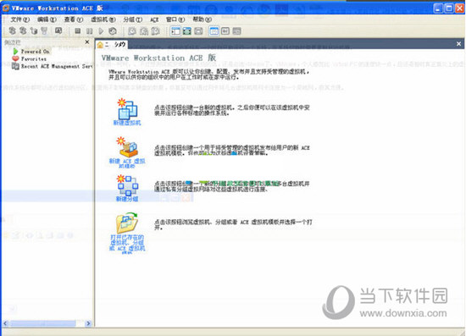Click the Power On play toolbar button
Screen dimensions: 466x336
pyautogui.click(x=101, y=30)
